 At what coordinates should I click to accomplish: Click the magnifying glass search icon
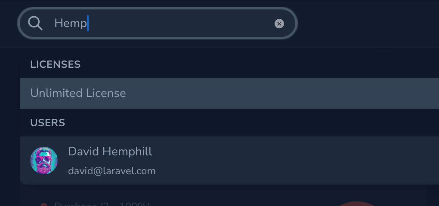click(x=35, y=23)
